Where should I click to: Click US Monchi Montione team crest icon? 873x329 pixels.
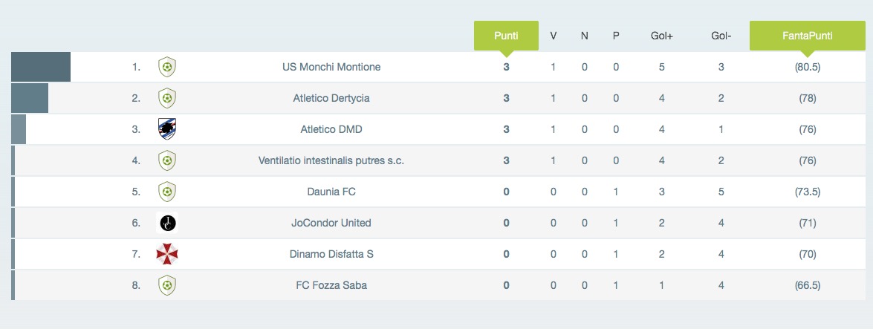pyautogui.click(x=167, y=67)
